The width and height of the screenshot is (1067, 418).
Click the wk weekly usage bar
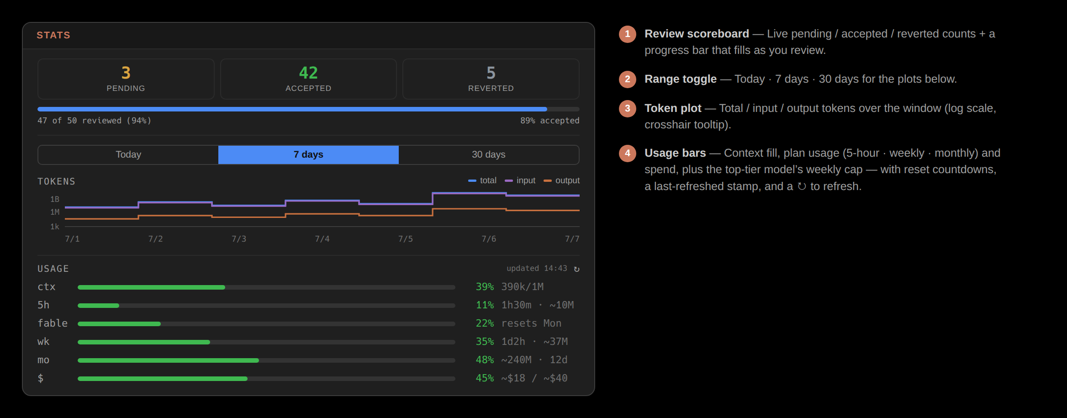tap(266, 342)
